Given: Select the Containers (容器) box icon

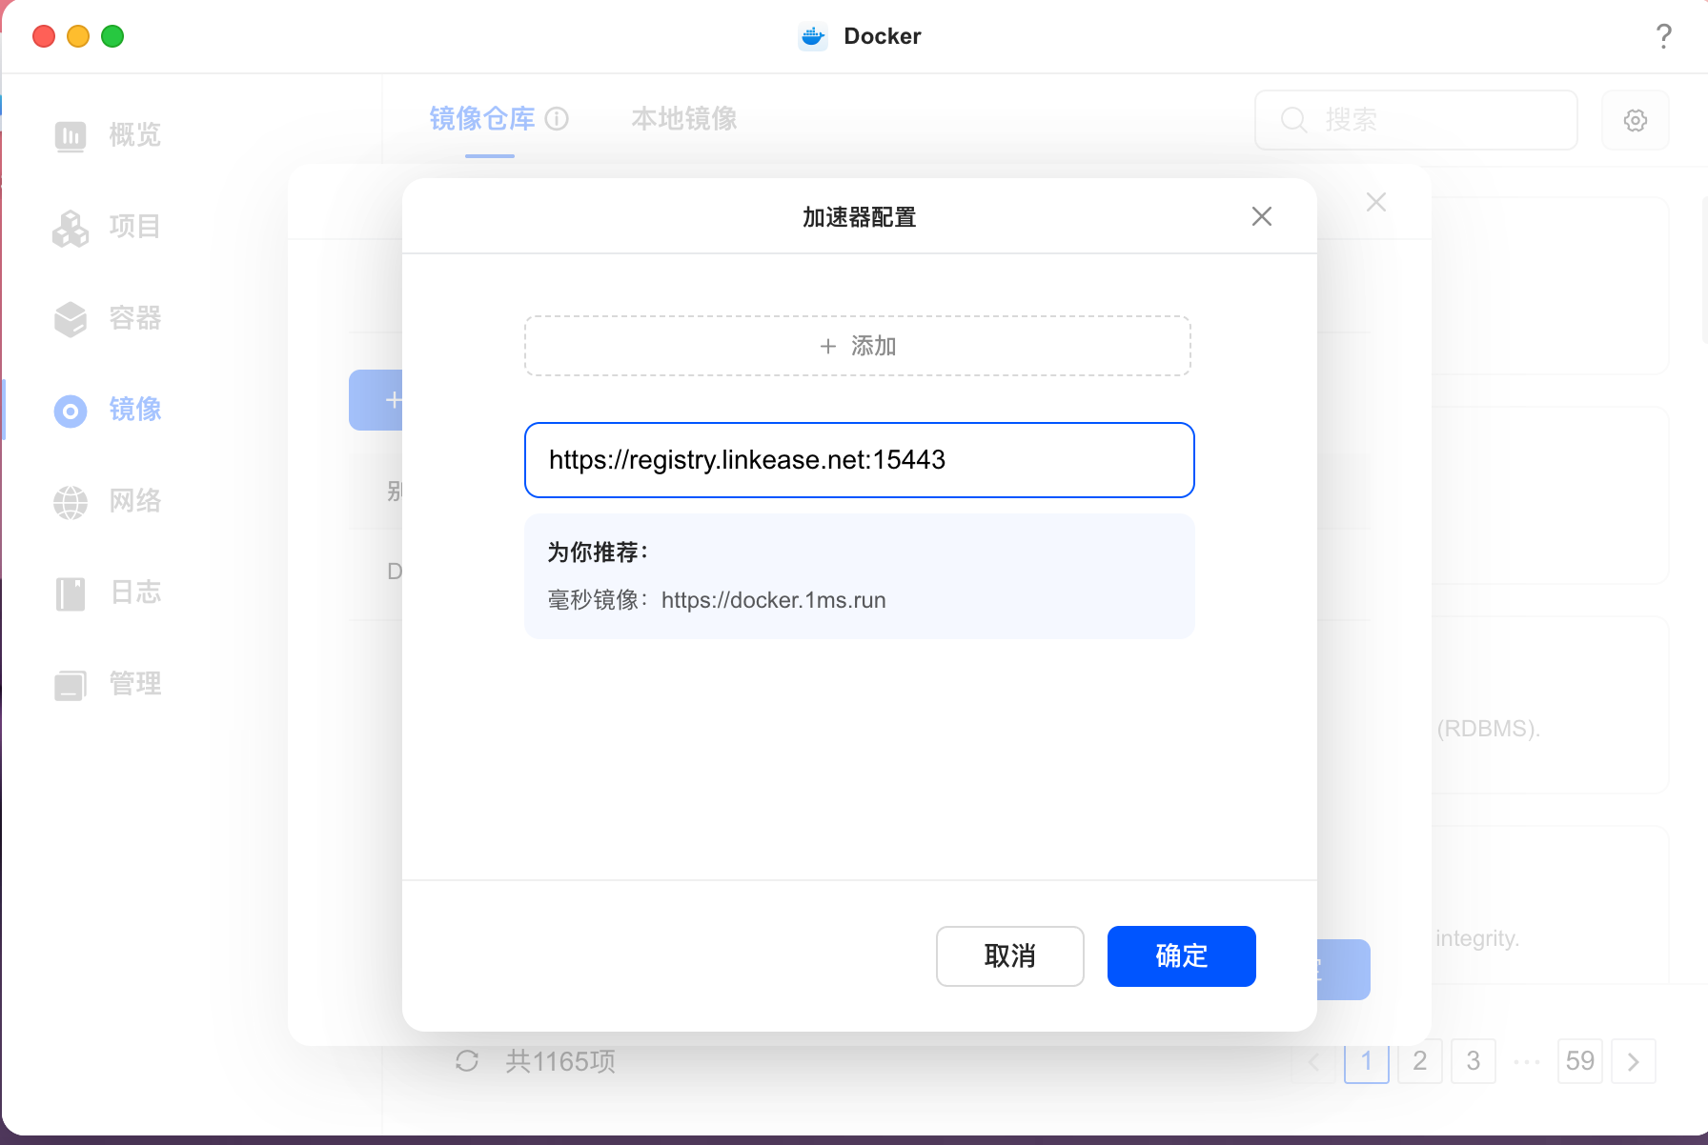Looking at the screenshot, I should (x=71, y=319).
